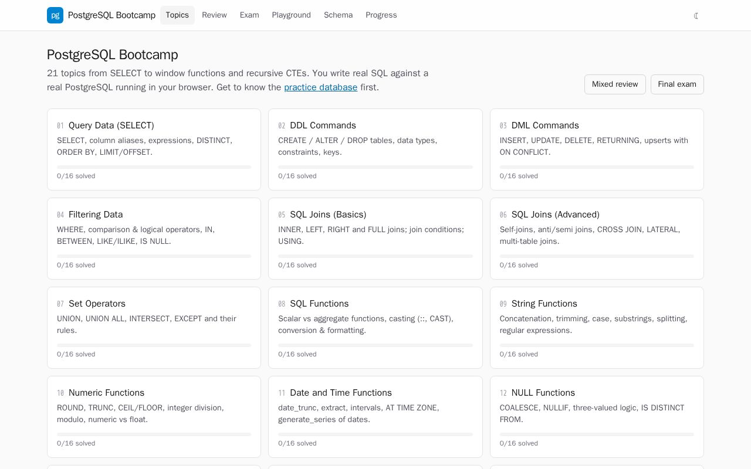Open the String Functions topic
Image resolution: width=751 pixels, height=469 pixels.
coord(597,328)
